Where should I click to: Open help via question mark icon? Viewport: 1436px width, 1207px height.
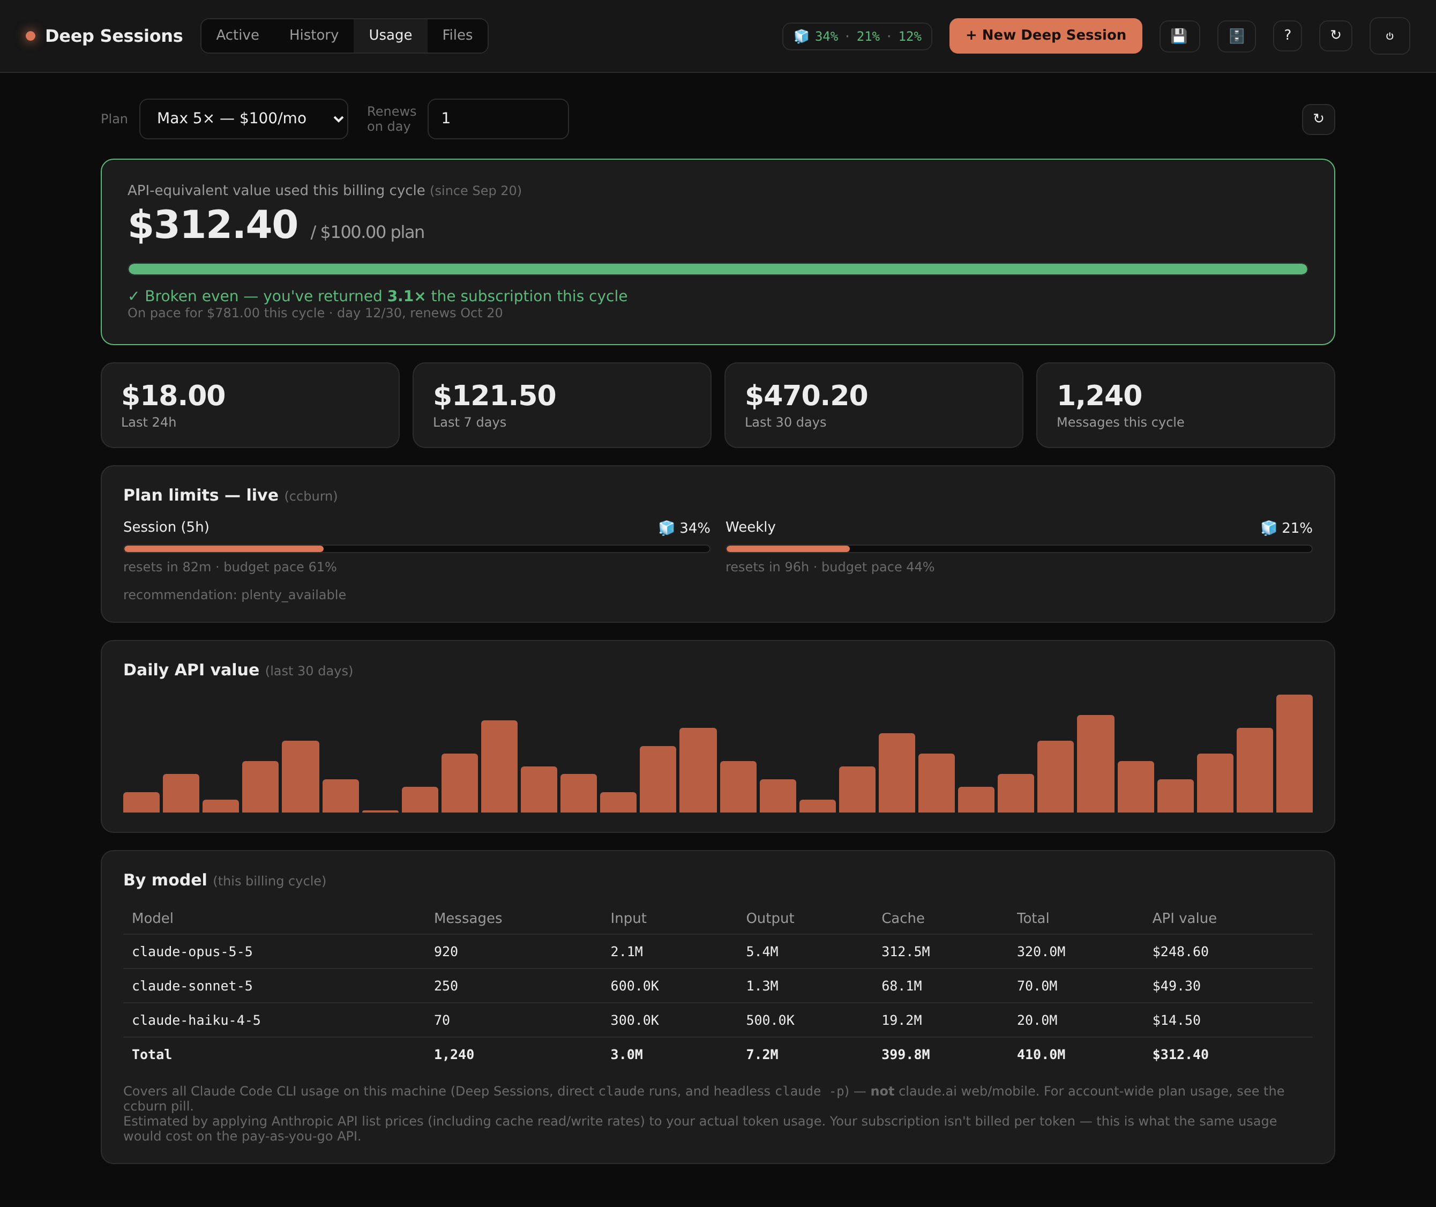coord(1287,35)
